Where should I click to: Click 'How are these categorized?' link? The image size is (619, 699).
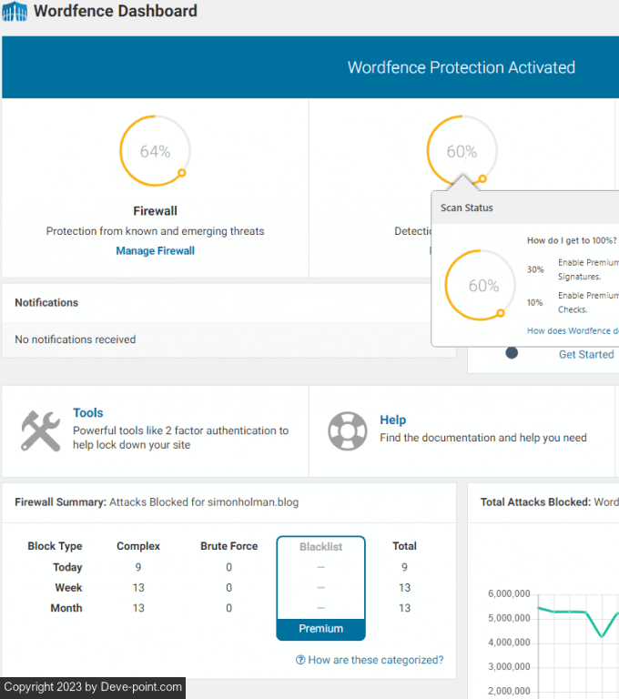pos(375,660)
